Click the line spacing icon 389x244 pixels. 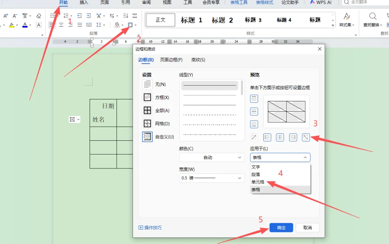(x=99, y=25)
